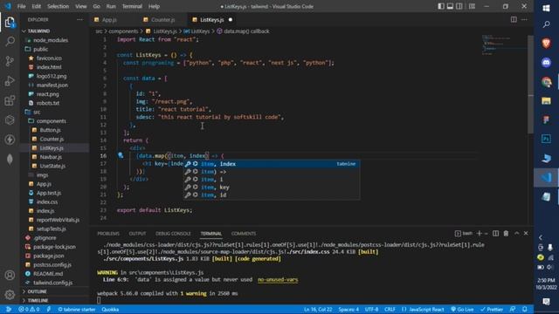Open Customize Layout icon in title bar
Image resolution: width=559 pixels, height=314 pixels.
click(472, 6)
